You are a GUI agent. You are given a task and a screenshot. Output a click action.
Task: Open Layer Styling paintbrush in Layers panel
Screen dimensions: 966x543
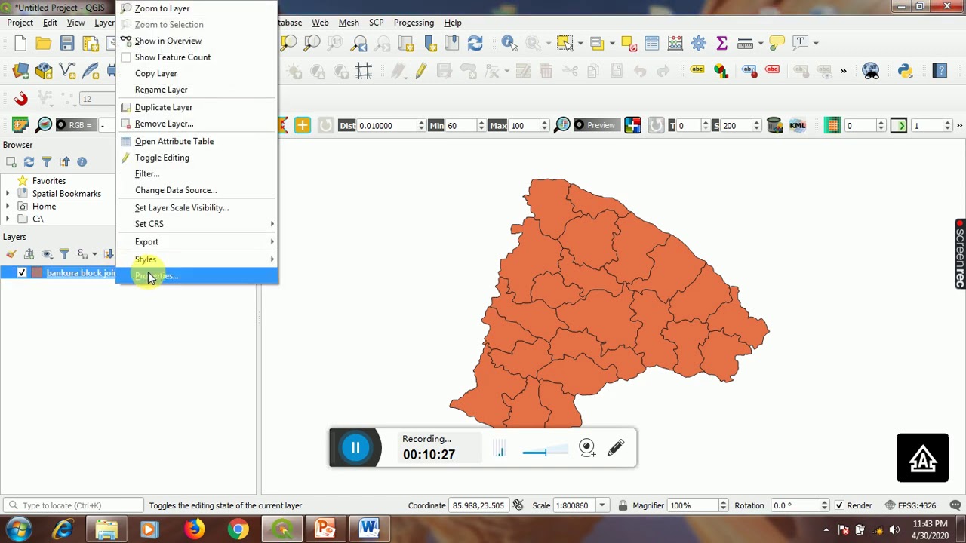11,254
